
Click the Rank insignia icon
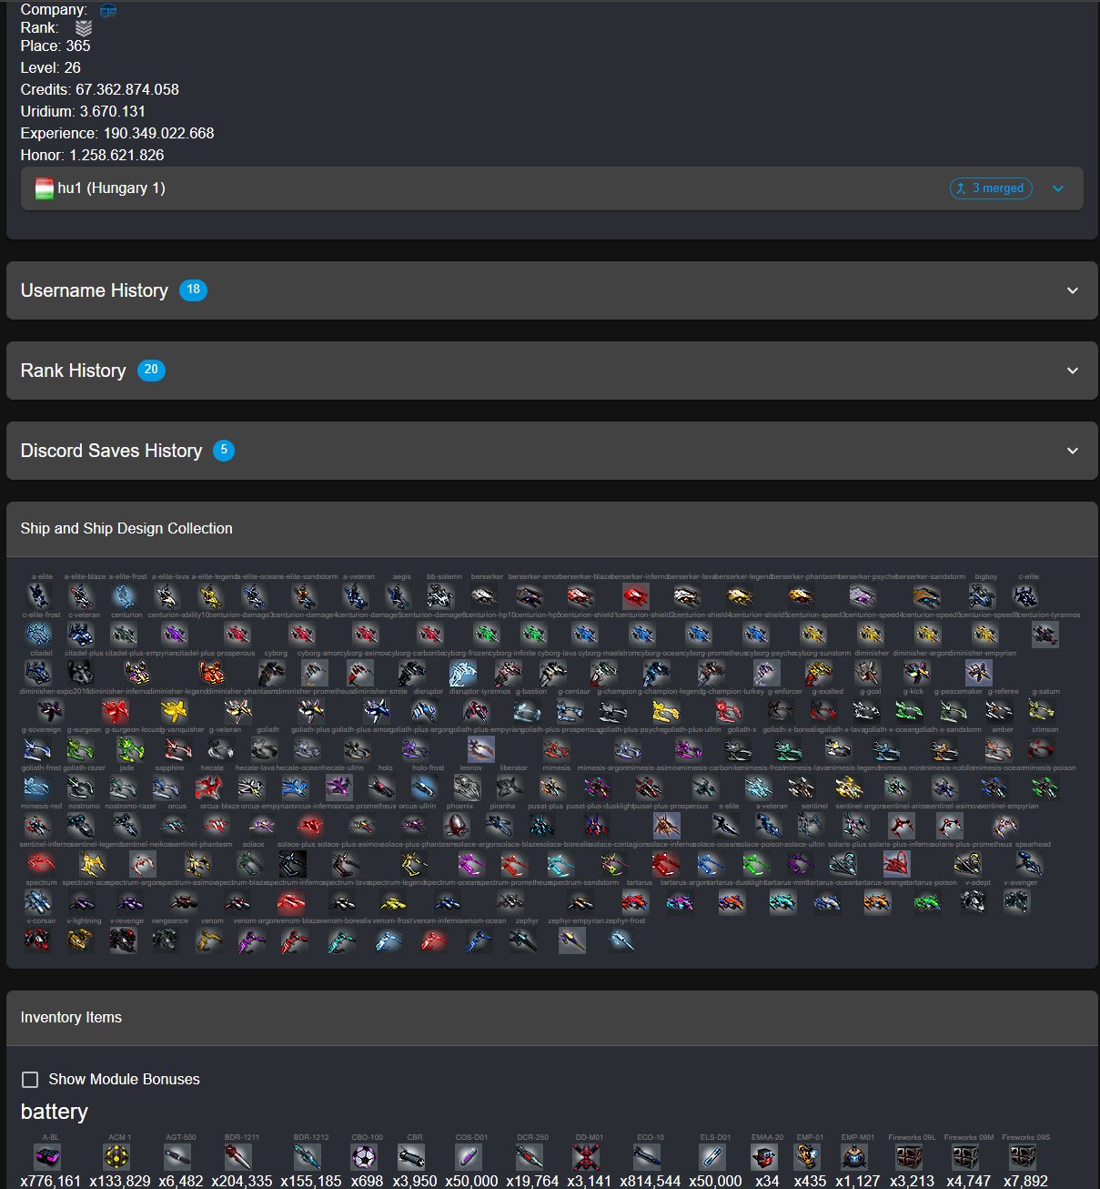point(84,28)
